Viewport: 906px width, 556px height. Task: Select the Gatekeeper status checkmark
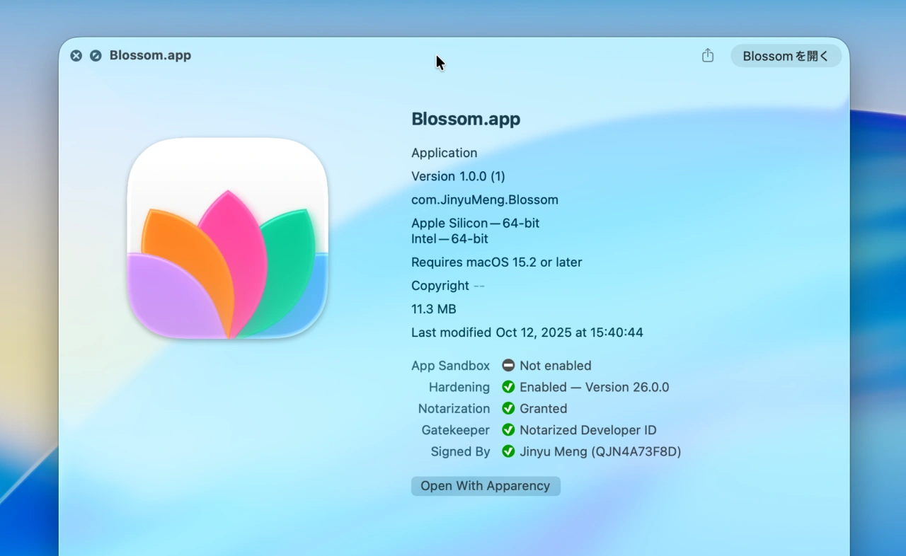tap(508, 430)
